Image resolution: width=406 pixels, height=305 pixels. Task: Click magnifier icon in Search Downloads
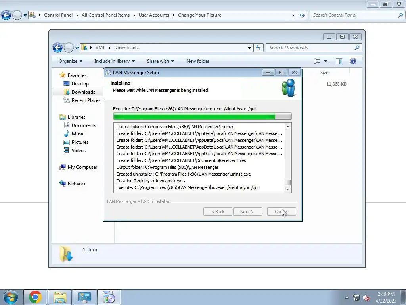pyautogui.click(x=357, y=48)
